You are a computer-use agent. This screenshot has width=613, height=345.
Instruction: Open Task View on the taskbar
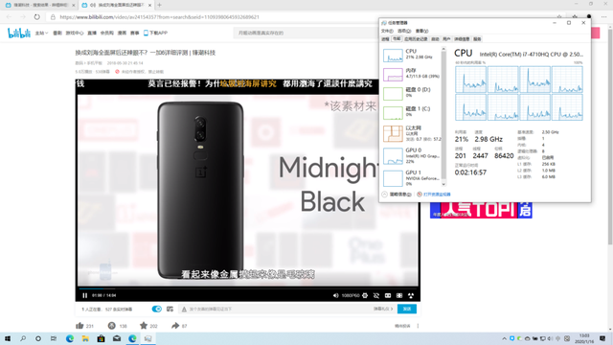click(x=54, y=338)
